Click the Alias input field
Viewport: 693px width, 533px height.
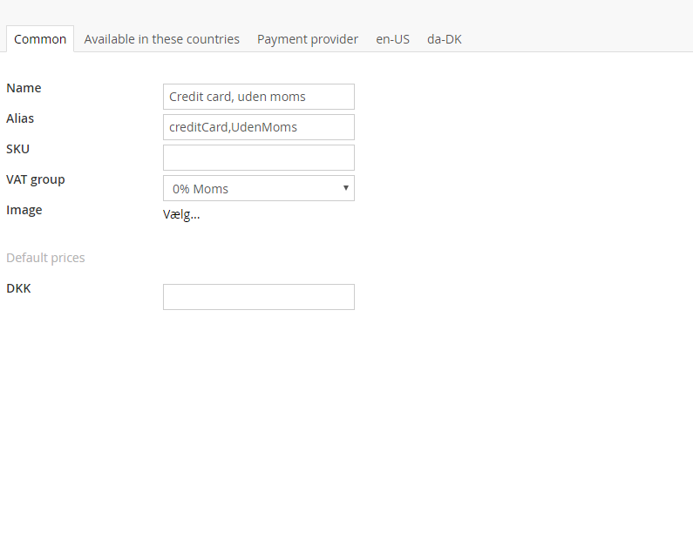[x=259, y=127]
